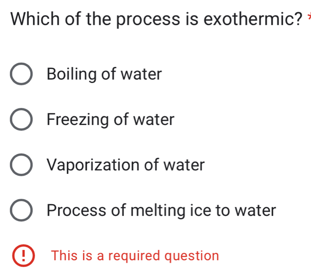Viewport: 311px width, 270px height.
Task: Choose the Freezing of water radio button
Action: 21,120
